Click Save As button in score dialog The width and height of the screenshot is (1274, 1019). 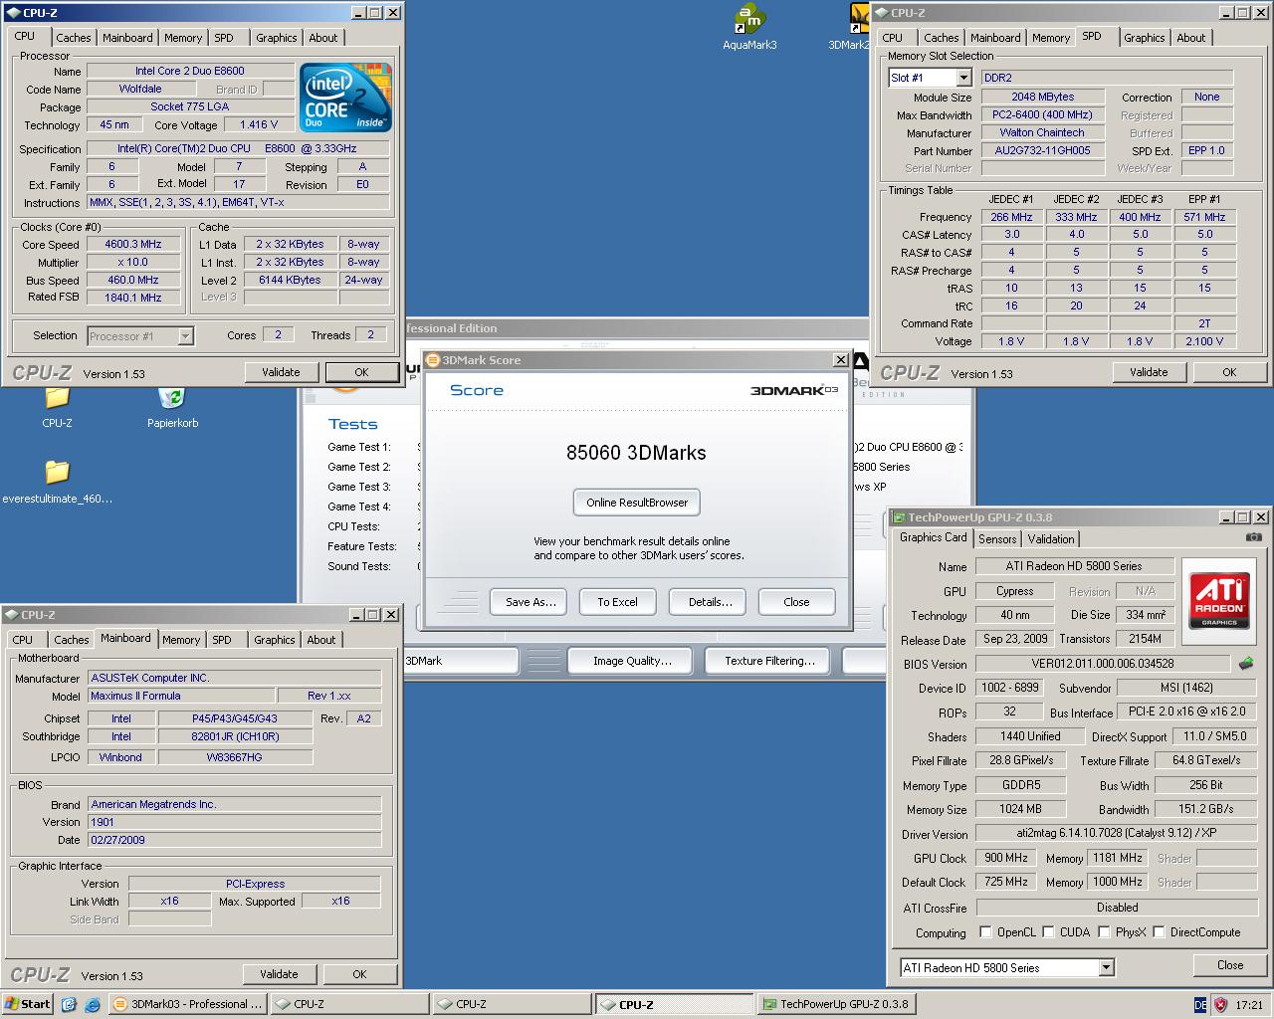530,602
